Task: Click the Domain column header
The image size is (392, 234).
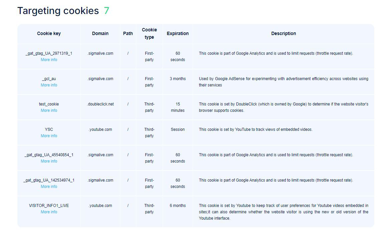Action: tap(100, 33)
